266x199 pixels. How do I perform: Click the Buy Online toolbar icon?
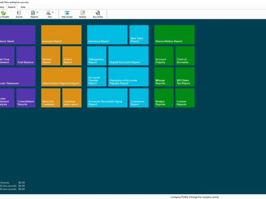tap(98, 14)
